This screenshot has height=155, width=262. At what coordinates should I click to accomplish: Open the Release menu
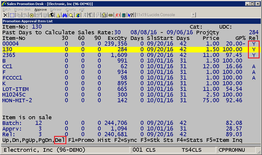pyautogui.click(x=56, y=10)
